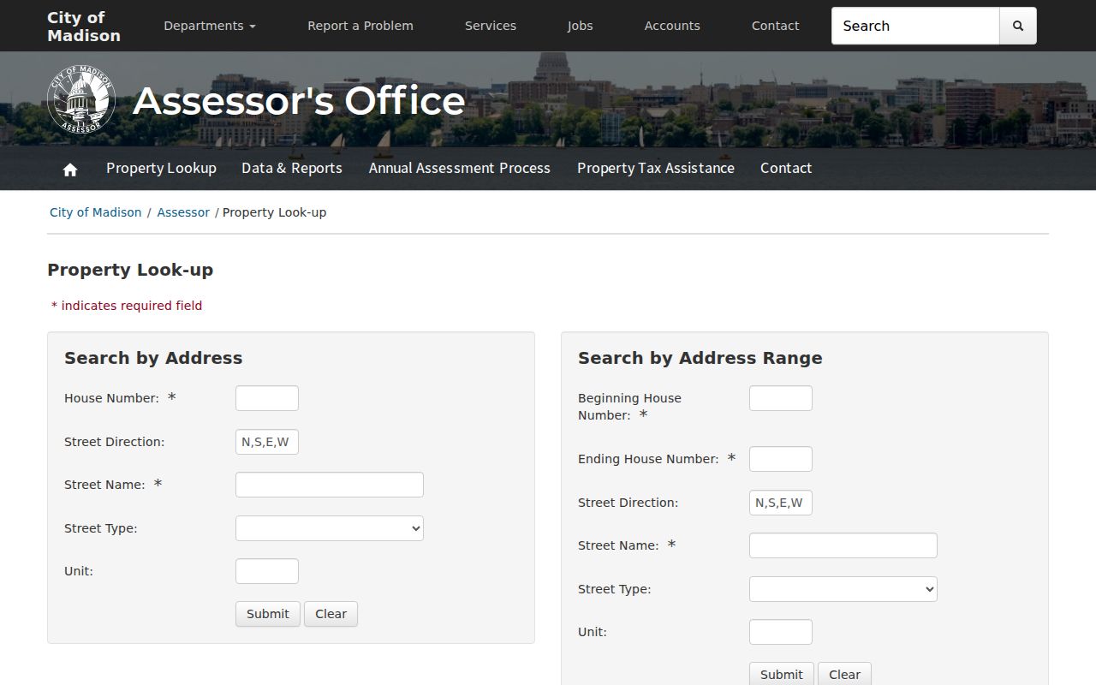The width and height of the screenshot is (1096, 685).
Task: Go to the Jobs page
Action: [580, 26]
